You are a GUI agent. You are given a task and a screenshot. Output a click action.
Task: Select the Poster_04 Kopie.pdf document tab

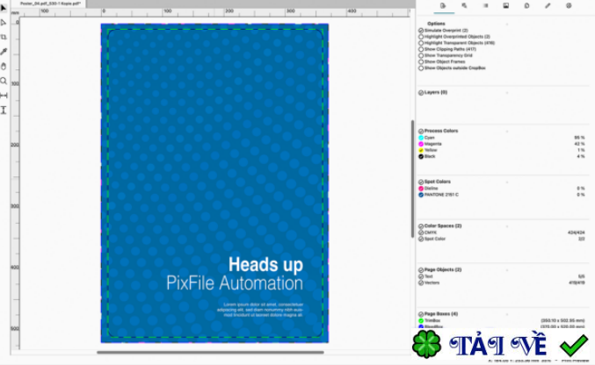tap(50, 4)
